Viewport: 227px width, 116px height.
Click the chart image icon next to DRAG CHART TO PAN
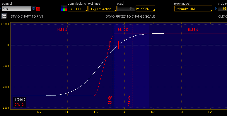tap(4, 16)
